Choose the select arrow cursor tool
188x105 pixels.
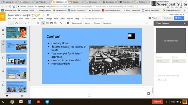43,23
